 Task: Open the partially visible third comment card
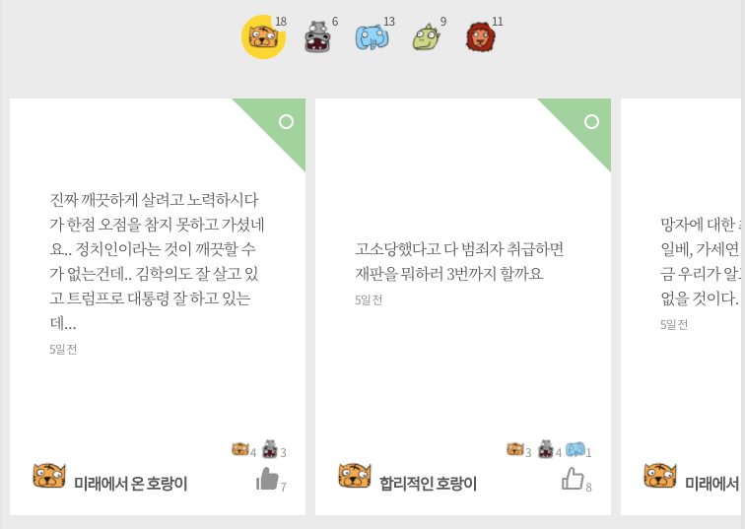click(x=681, y=306)
